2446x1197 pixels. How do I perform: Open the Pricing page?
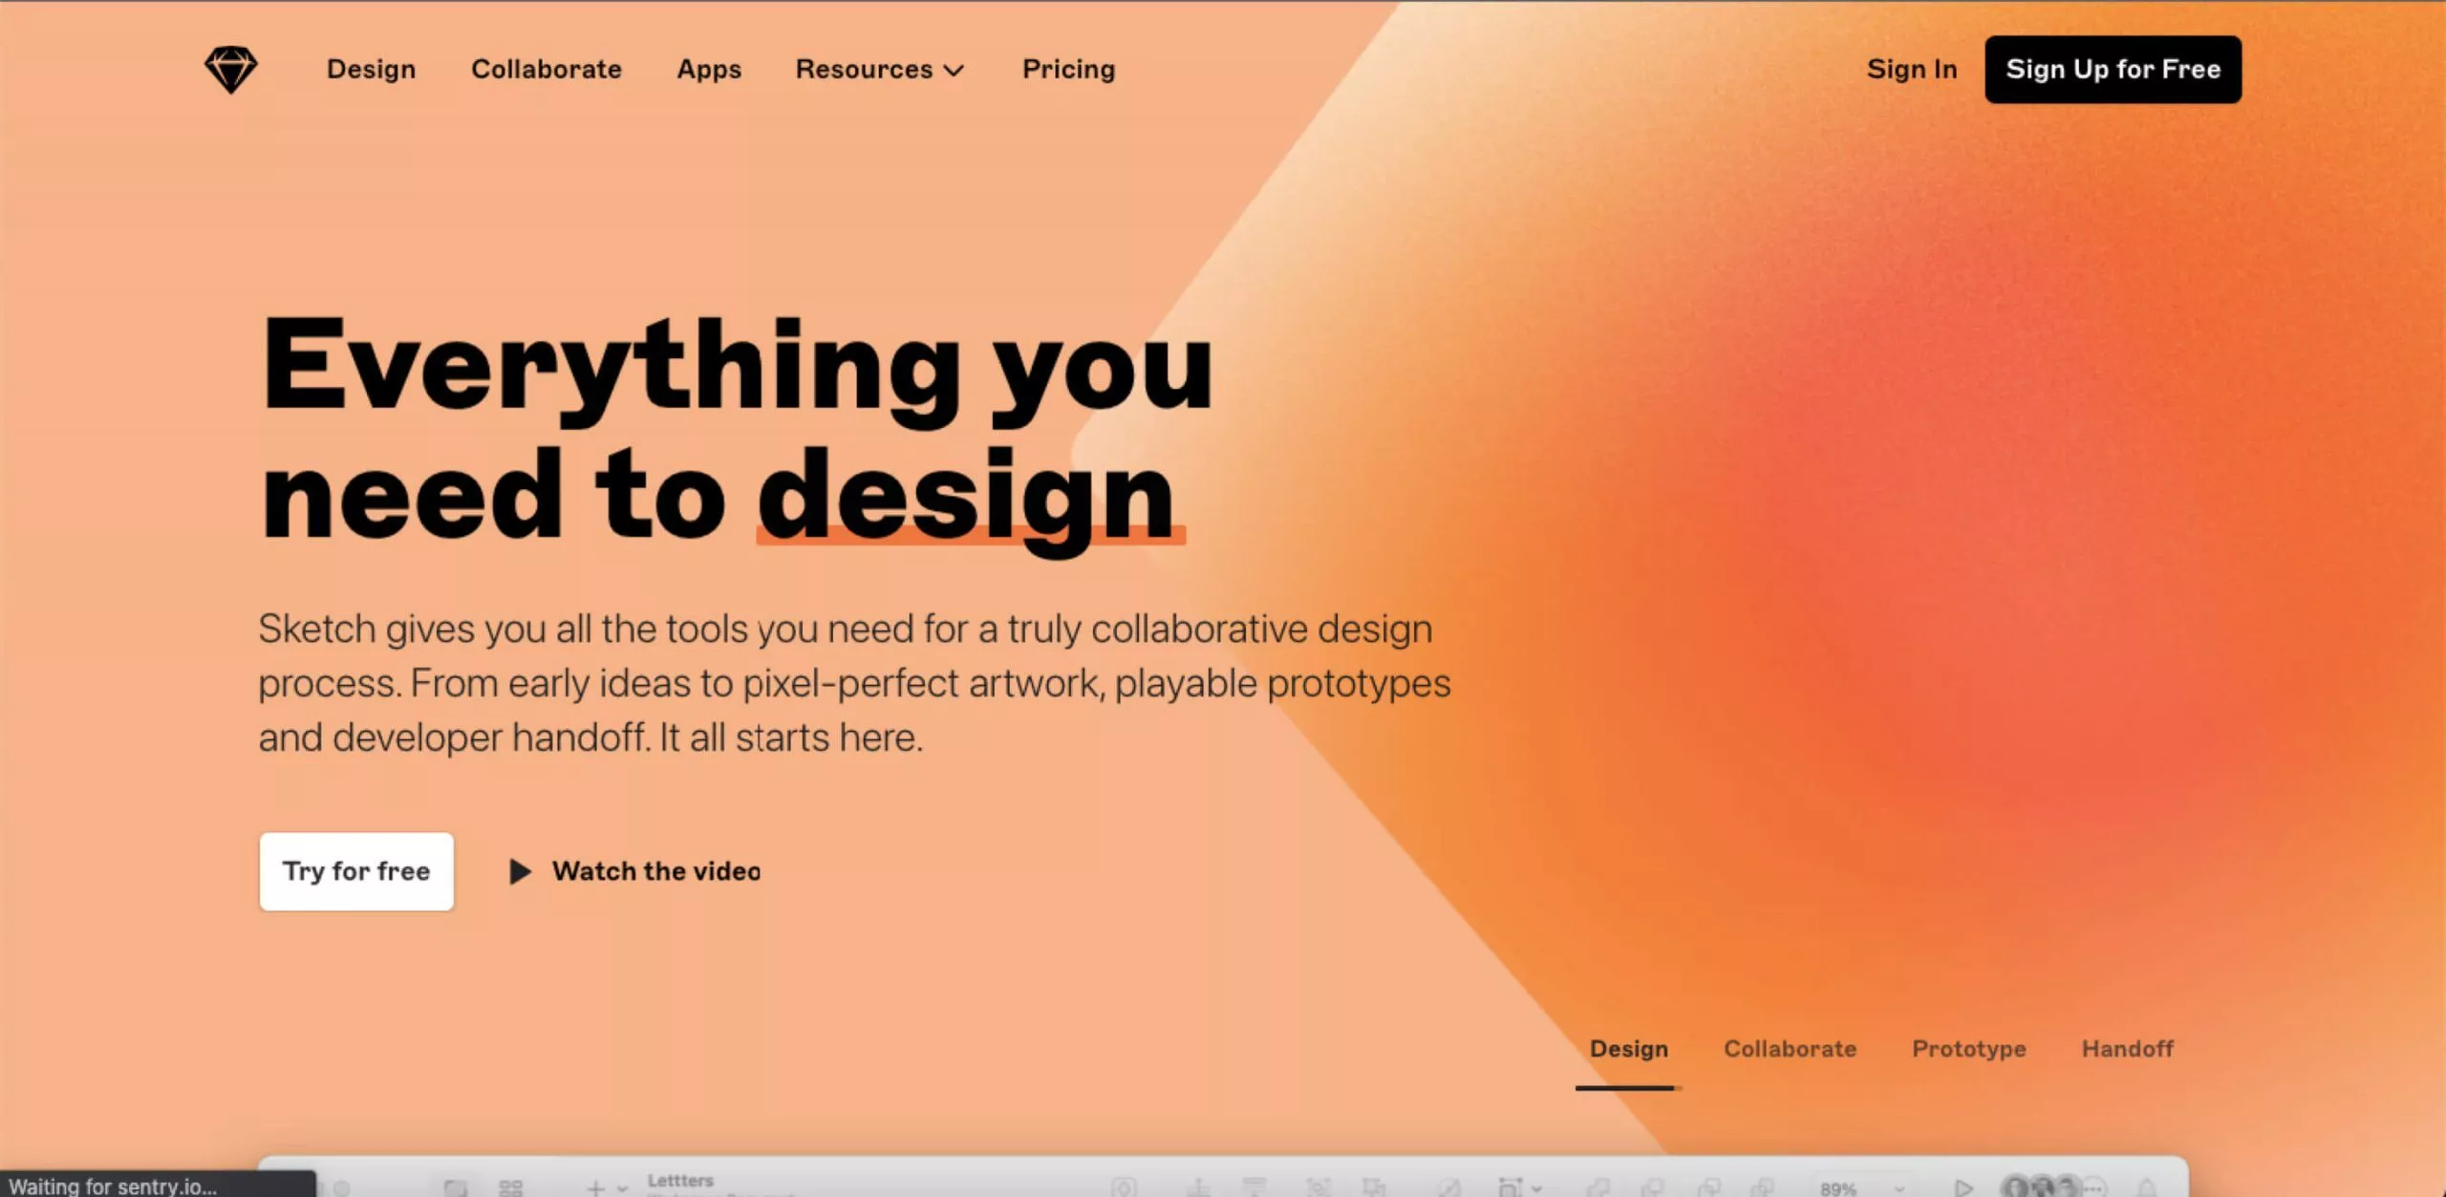click(1069, 70)
